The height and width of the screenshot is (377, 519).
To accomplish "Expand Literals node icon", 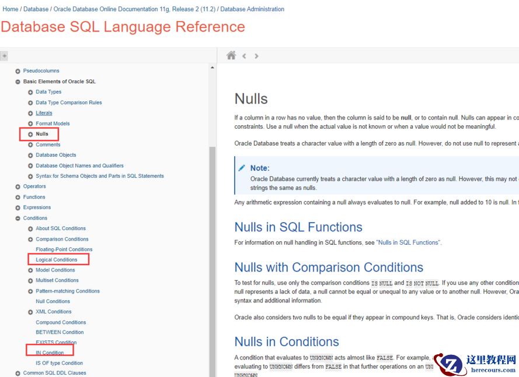I will pyautogui.click(x=30, y=113).
